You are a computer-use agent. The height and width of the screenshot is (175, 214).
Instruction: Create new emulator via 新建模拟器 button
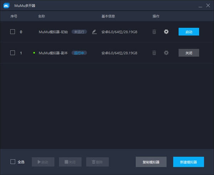coord(188,162)
